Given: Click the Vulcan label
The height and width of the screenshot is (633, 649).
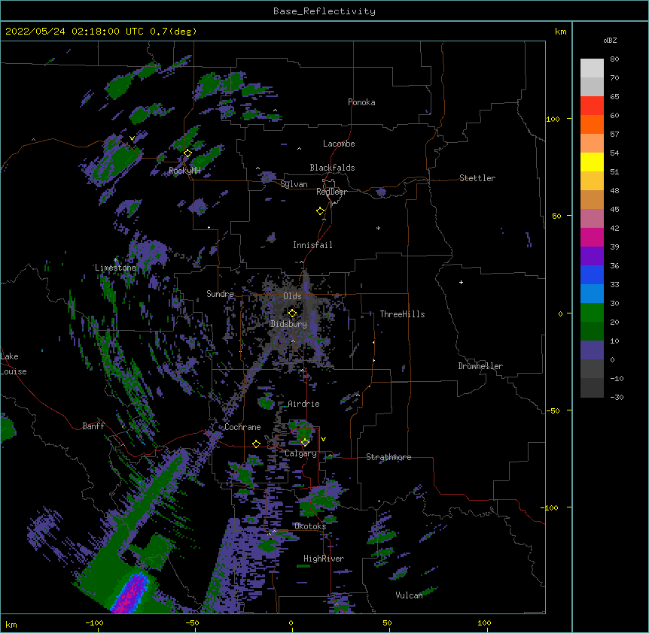Looking at the screenshot, I should point(409,595).
